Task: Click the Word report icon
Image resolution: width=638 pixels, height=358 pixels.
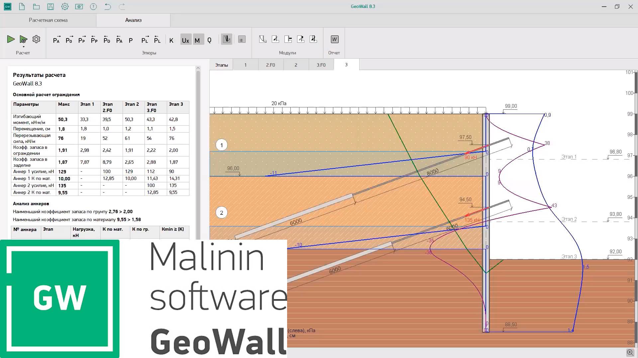Action: [x=334, y=39]
